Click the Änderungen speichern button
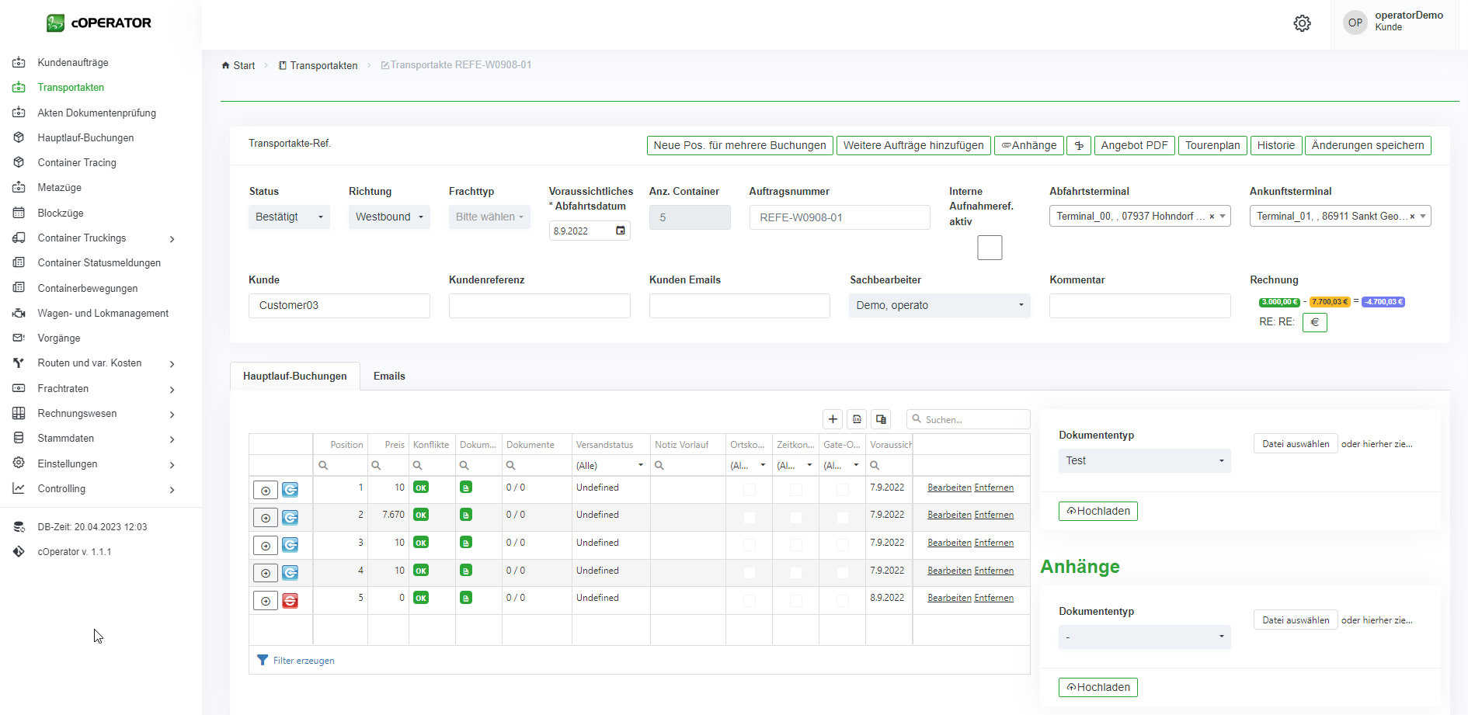Image resolution: width=1468 pixels, height=715 pixels. (x=1367, y=145)
